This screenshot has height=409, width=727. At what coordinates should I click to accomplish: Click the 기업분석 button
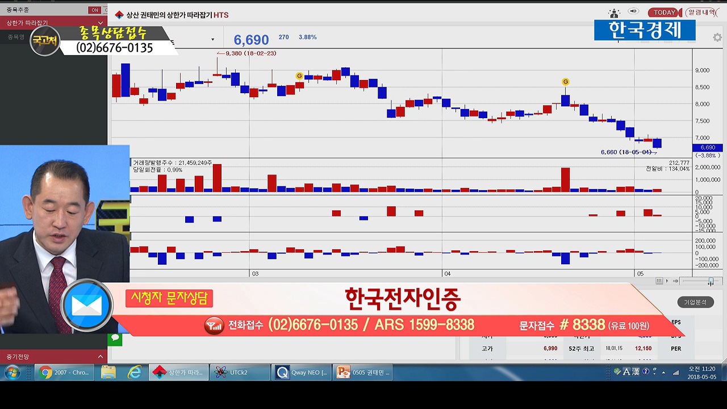(x=695, y=302)
